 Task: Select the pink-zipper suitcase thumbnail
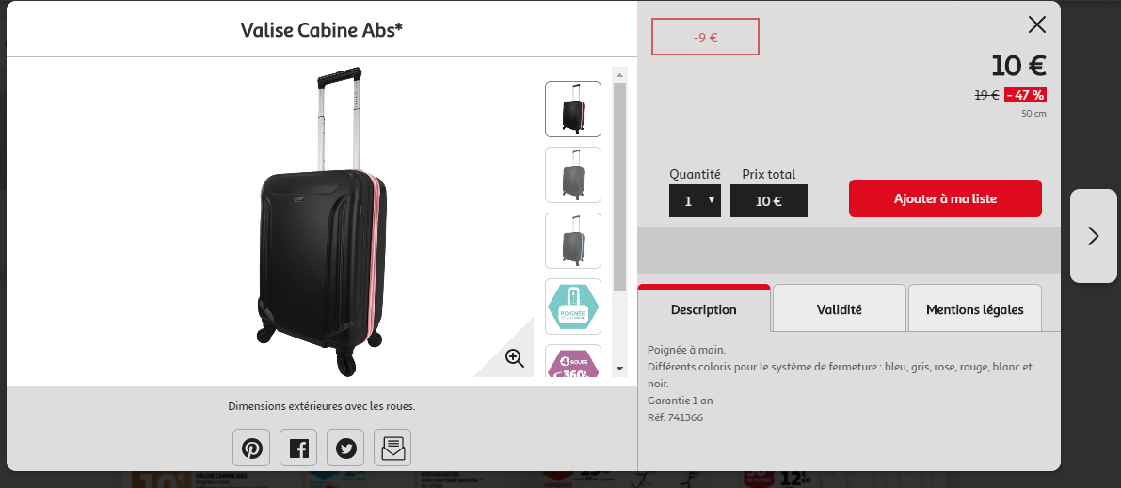click(573, 109)
